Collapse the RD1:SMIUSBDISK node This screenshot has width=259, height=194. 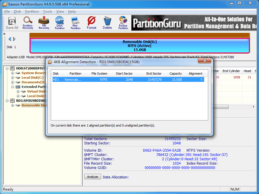[7, 101]
